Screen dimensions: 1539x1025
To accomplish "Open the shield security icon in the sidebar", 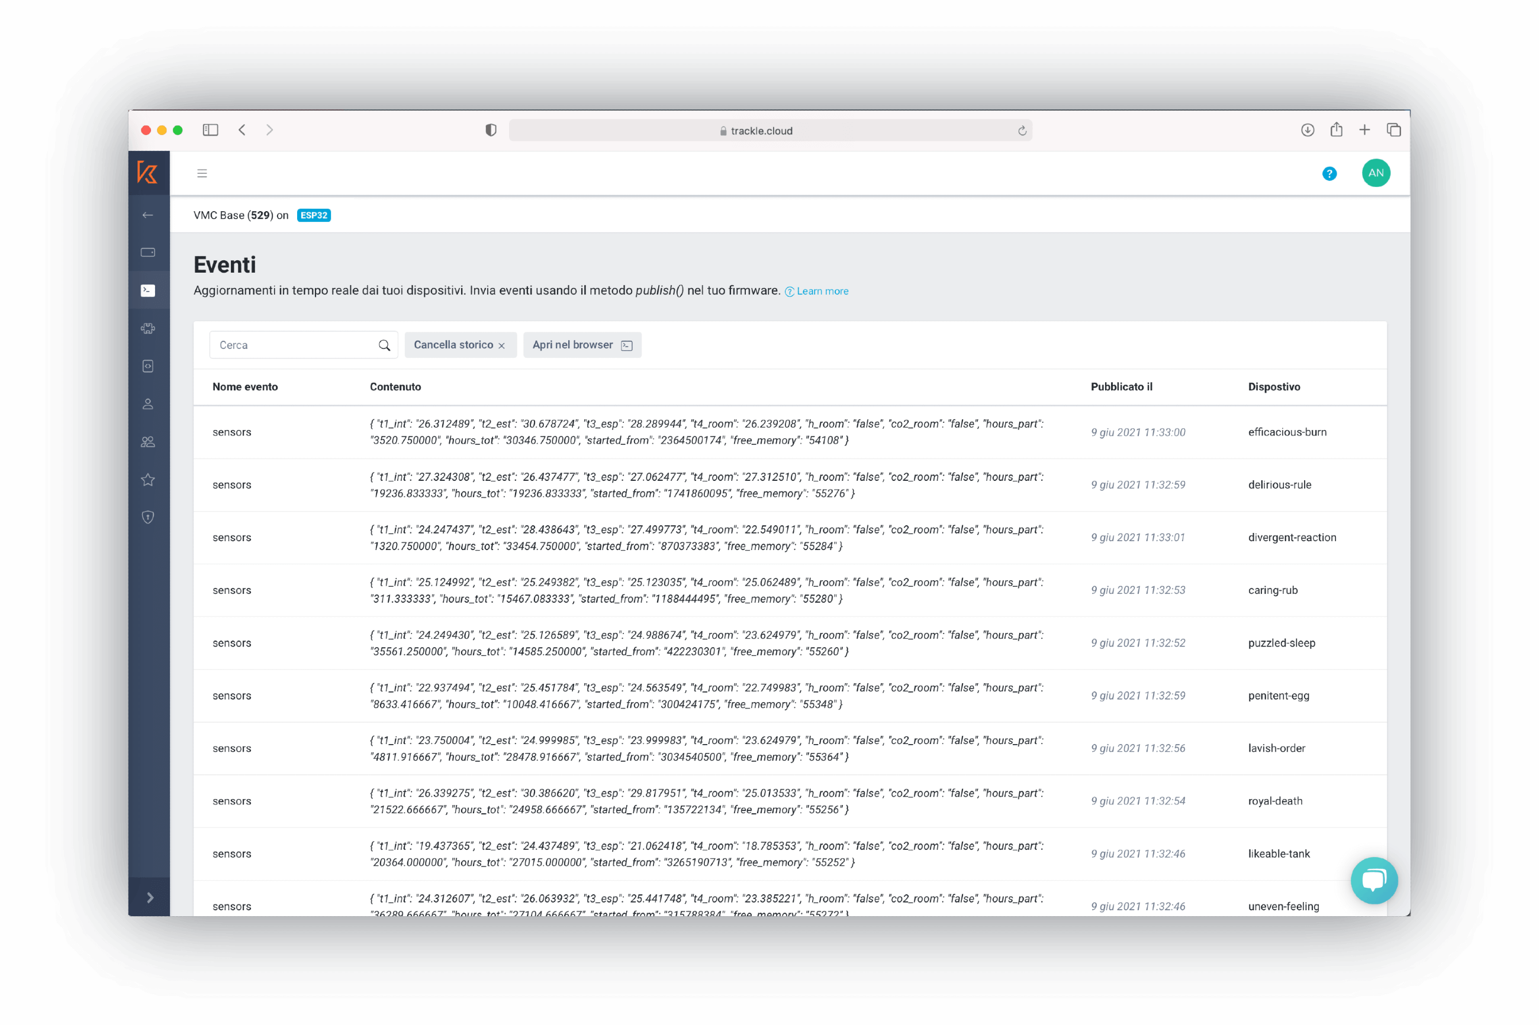I will [x=148, y=518].
